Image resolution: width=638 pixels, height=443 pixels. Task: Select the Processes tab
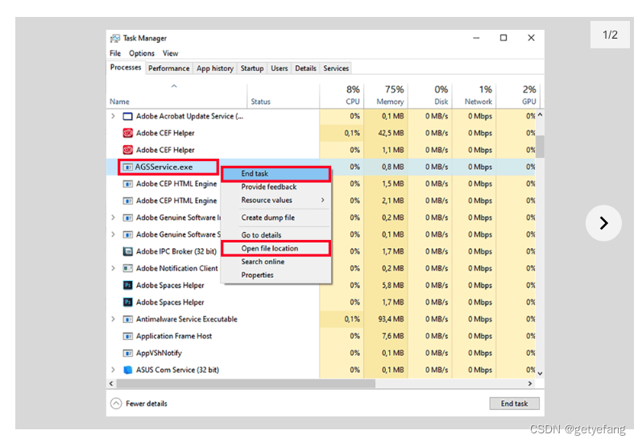click(x=126, y=68)
